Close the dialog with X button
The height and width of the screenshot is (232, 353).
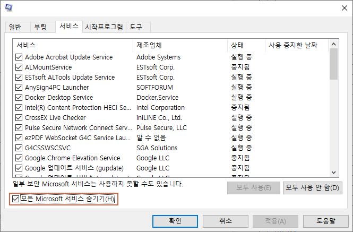click(345, 8)
